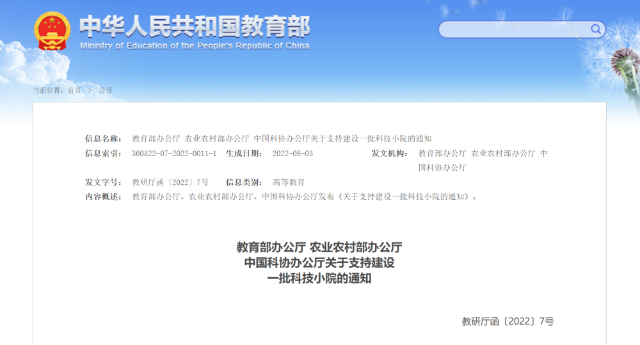Click the date 2022-08-03
This screenshot has height=345, width=640.
point(292,154)
